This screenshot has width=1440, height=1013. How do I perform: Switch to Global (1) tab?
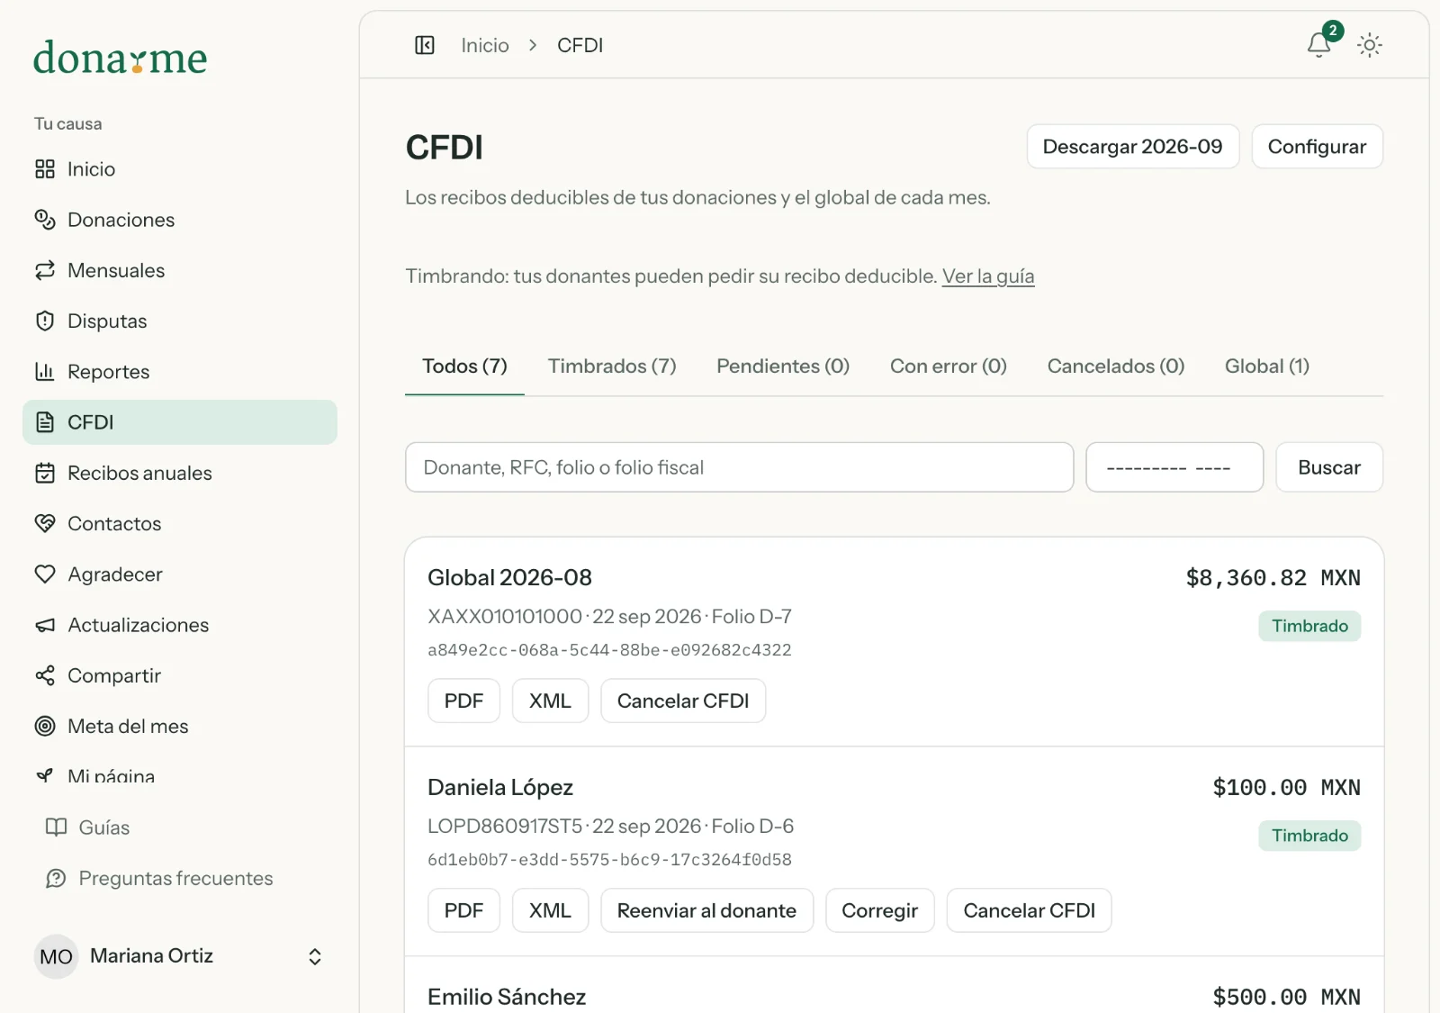(x=1267, y=366)
